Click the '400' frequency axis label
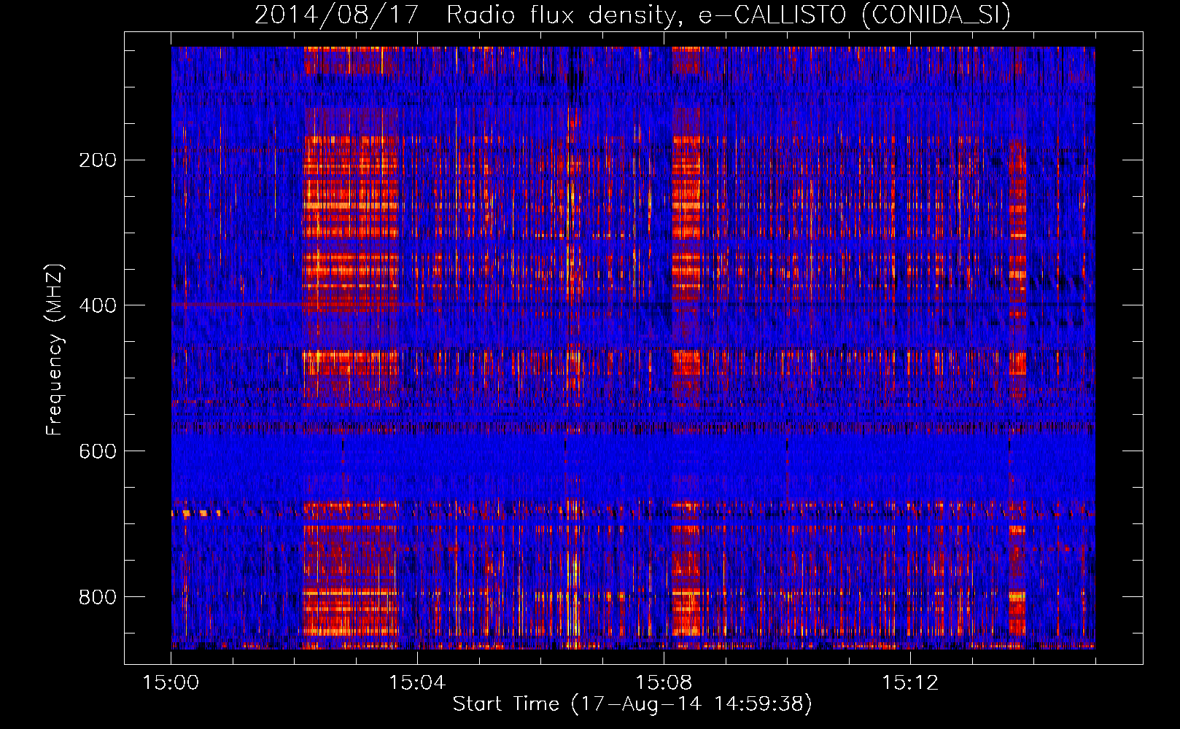 pos(98,305)
